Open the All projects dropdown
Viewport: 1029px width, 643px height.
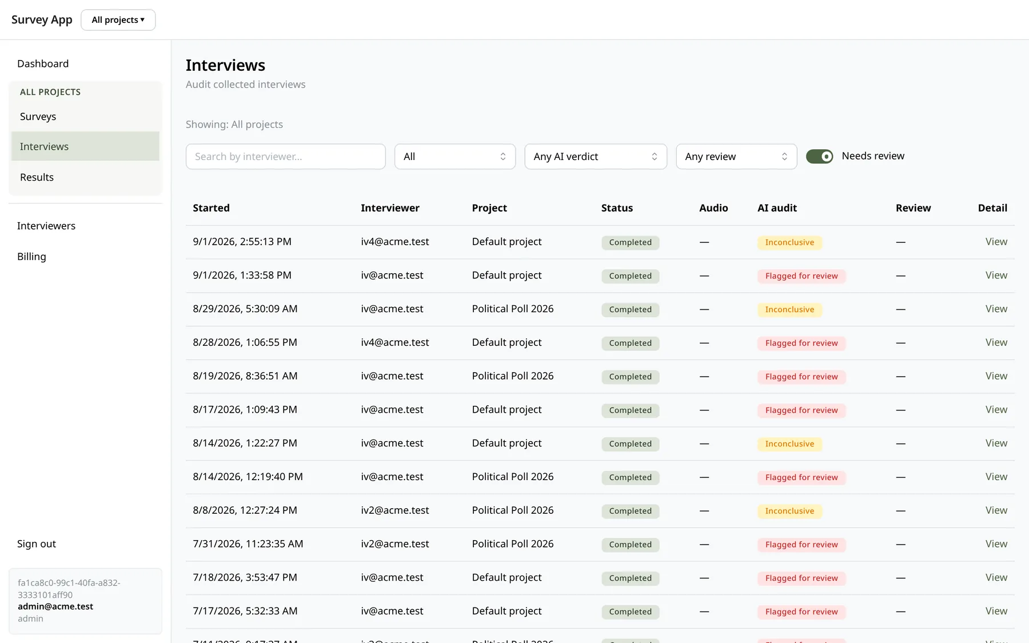coord(118,20)
